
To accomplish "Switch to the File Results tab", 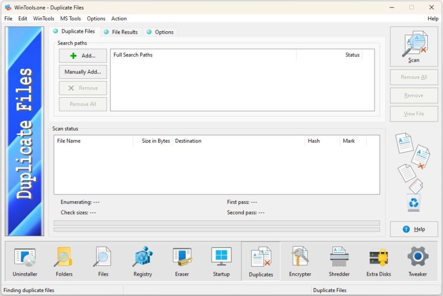I will pyautogui.click(x=121, y=32).
